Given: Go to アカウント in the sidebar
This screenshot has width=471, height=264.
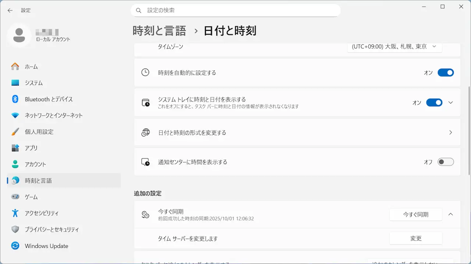Looking at the screenshot, I should click(x=35, y=164).
